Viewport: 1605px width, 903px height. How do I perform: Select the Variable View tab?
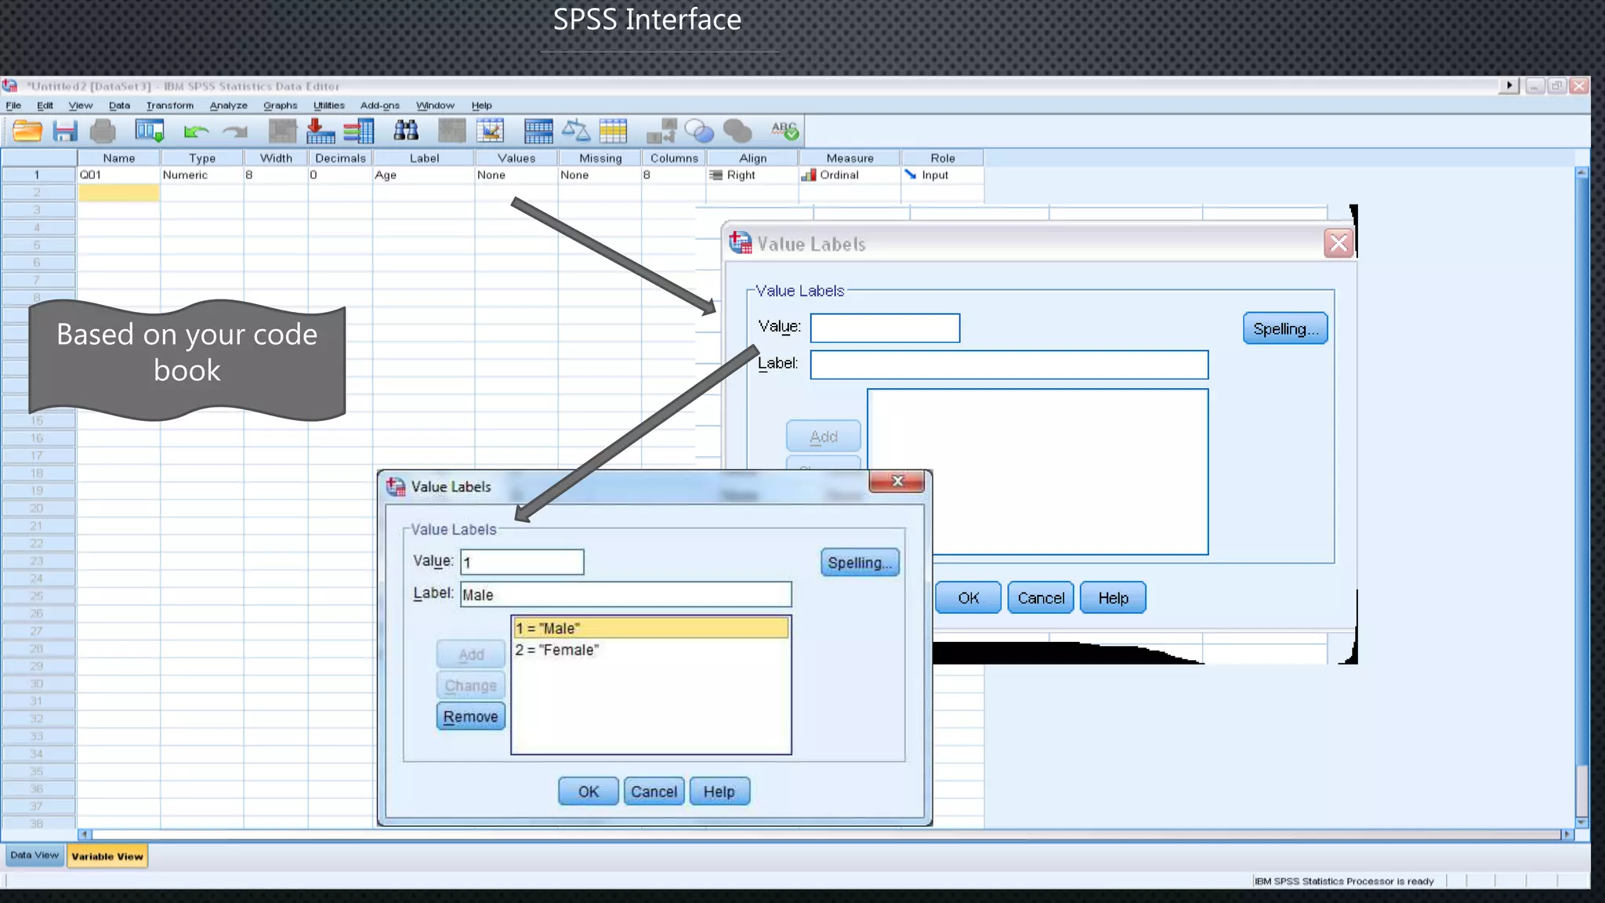(107, 856)
